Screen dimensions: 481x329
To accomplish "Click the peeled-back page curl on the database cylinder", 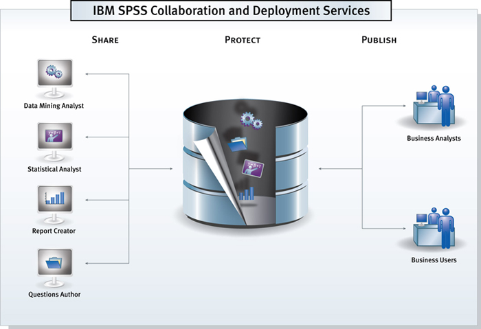I will [219, 174].
